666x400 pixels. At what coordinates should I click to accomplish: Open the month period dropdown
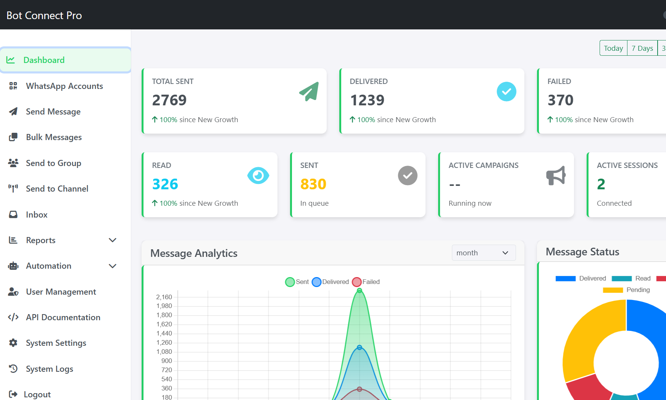point(484,253)
